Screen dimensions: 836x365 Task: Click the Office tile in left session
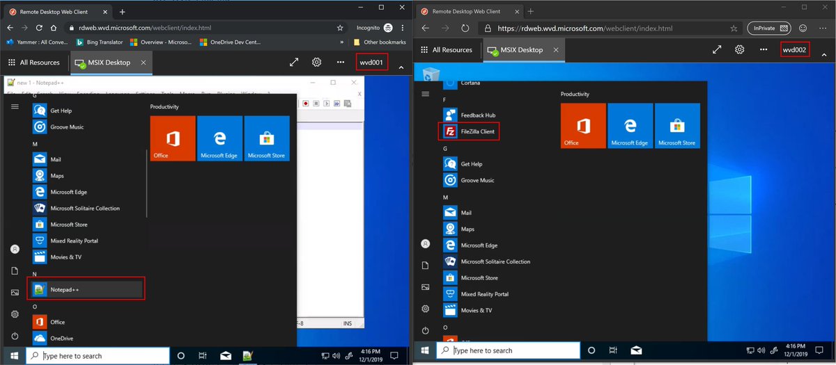[173, 138]
